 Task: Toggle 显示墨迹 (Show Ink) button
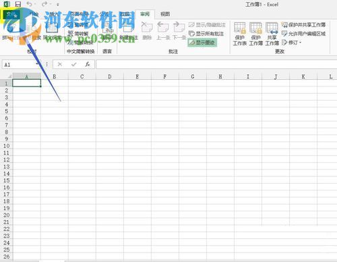pyautogui.click(x=202, y=43)
